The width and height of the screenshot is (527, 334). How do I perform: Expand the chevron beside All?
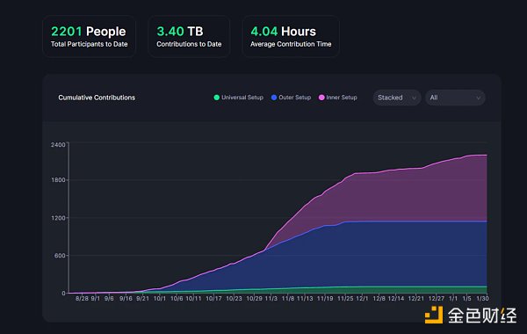(x=478, y=98)
